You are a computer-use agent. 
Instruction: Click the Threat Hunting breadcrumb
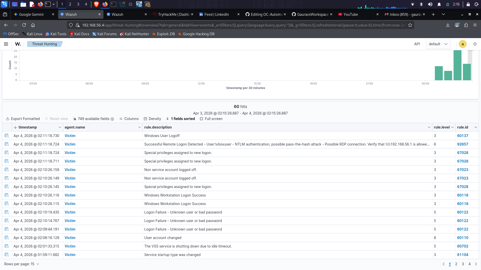44,44
